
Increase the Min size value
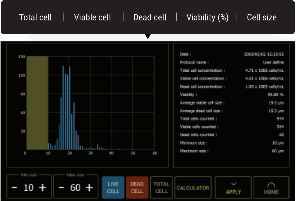(x=43, y=188)
